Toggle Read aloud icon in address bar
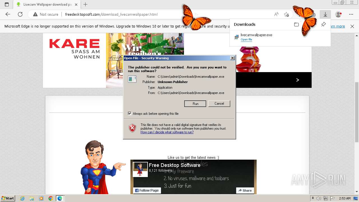 [x=276, y=14]
